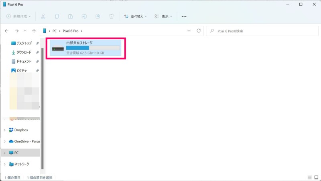
Task: Click the Paste clipboard icon
Action: click(71, 16)
